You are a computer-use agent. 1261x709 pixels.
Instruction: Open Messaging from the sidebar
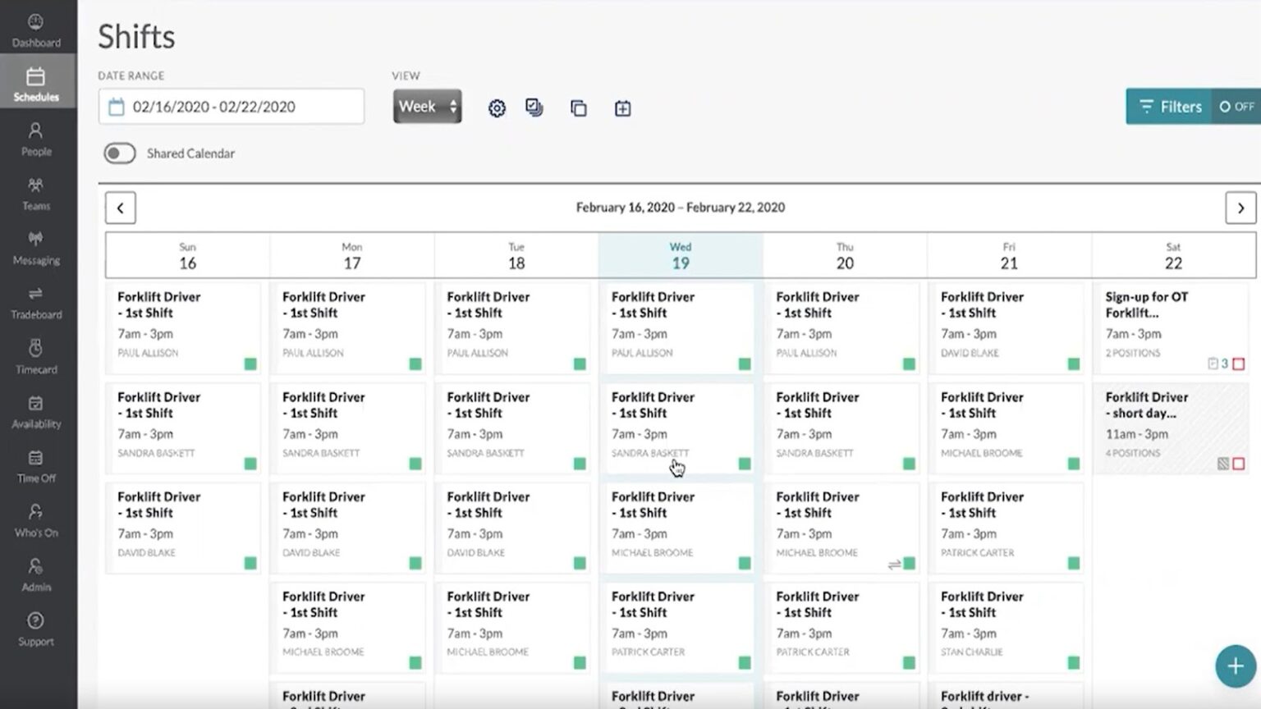coord(35,248)
